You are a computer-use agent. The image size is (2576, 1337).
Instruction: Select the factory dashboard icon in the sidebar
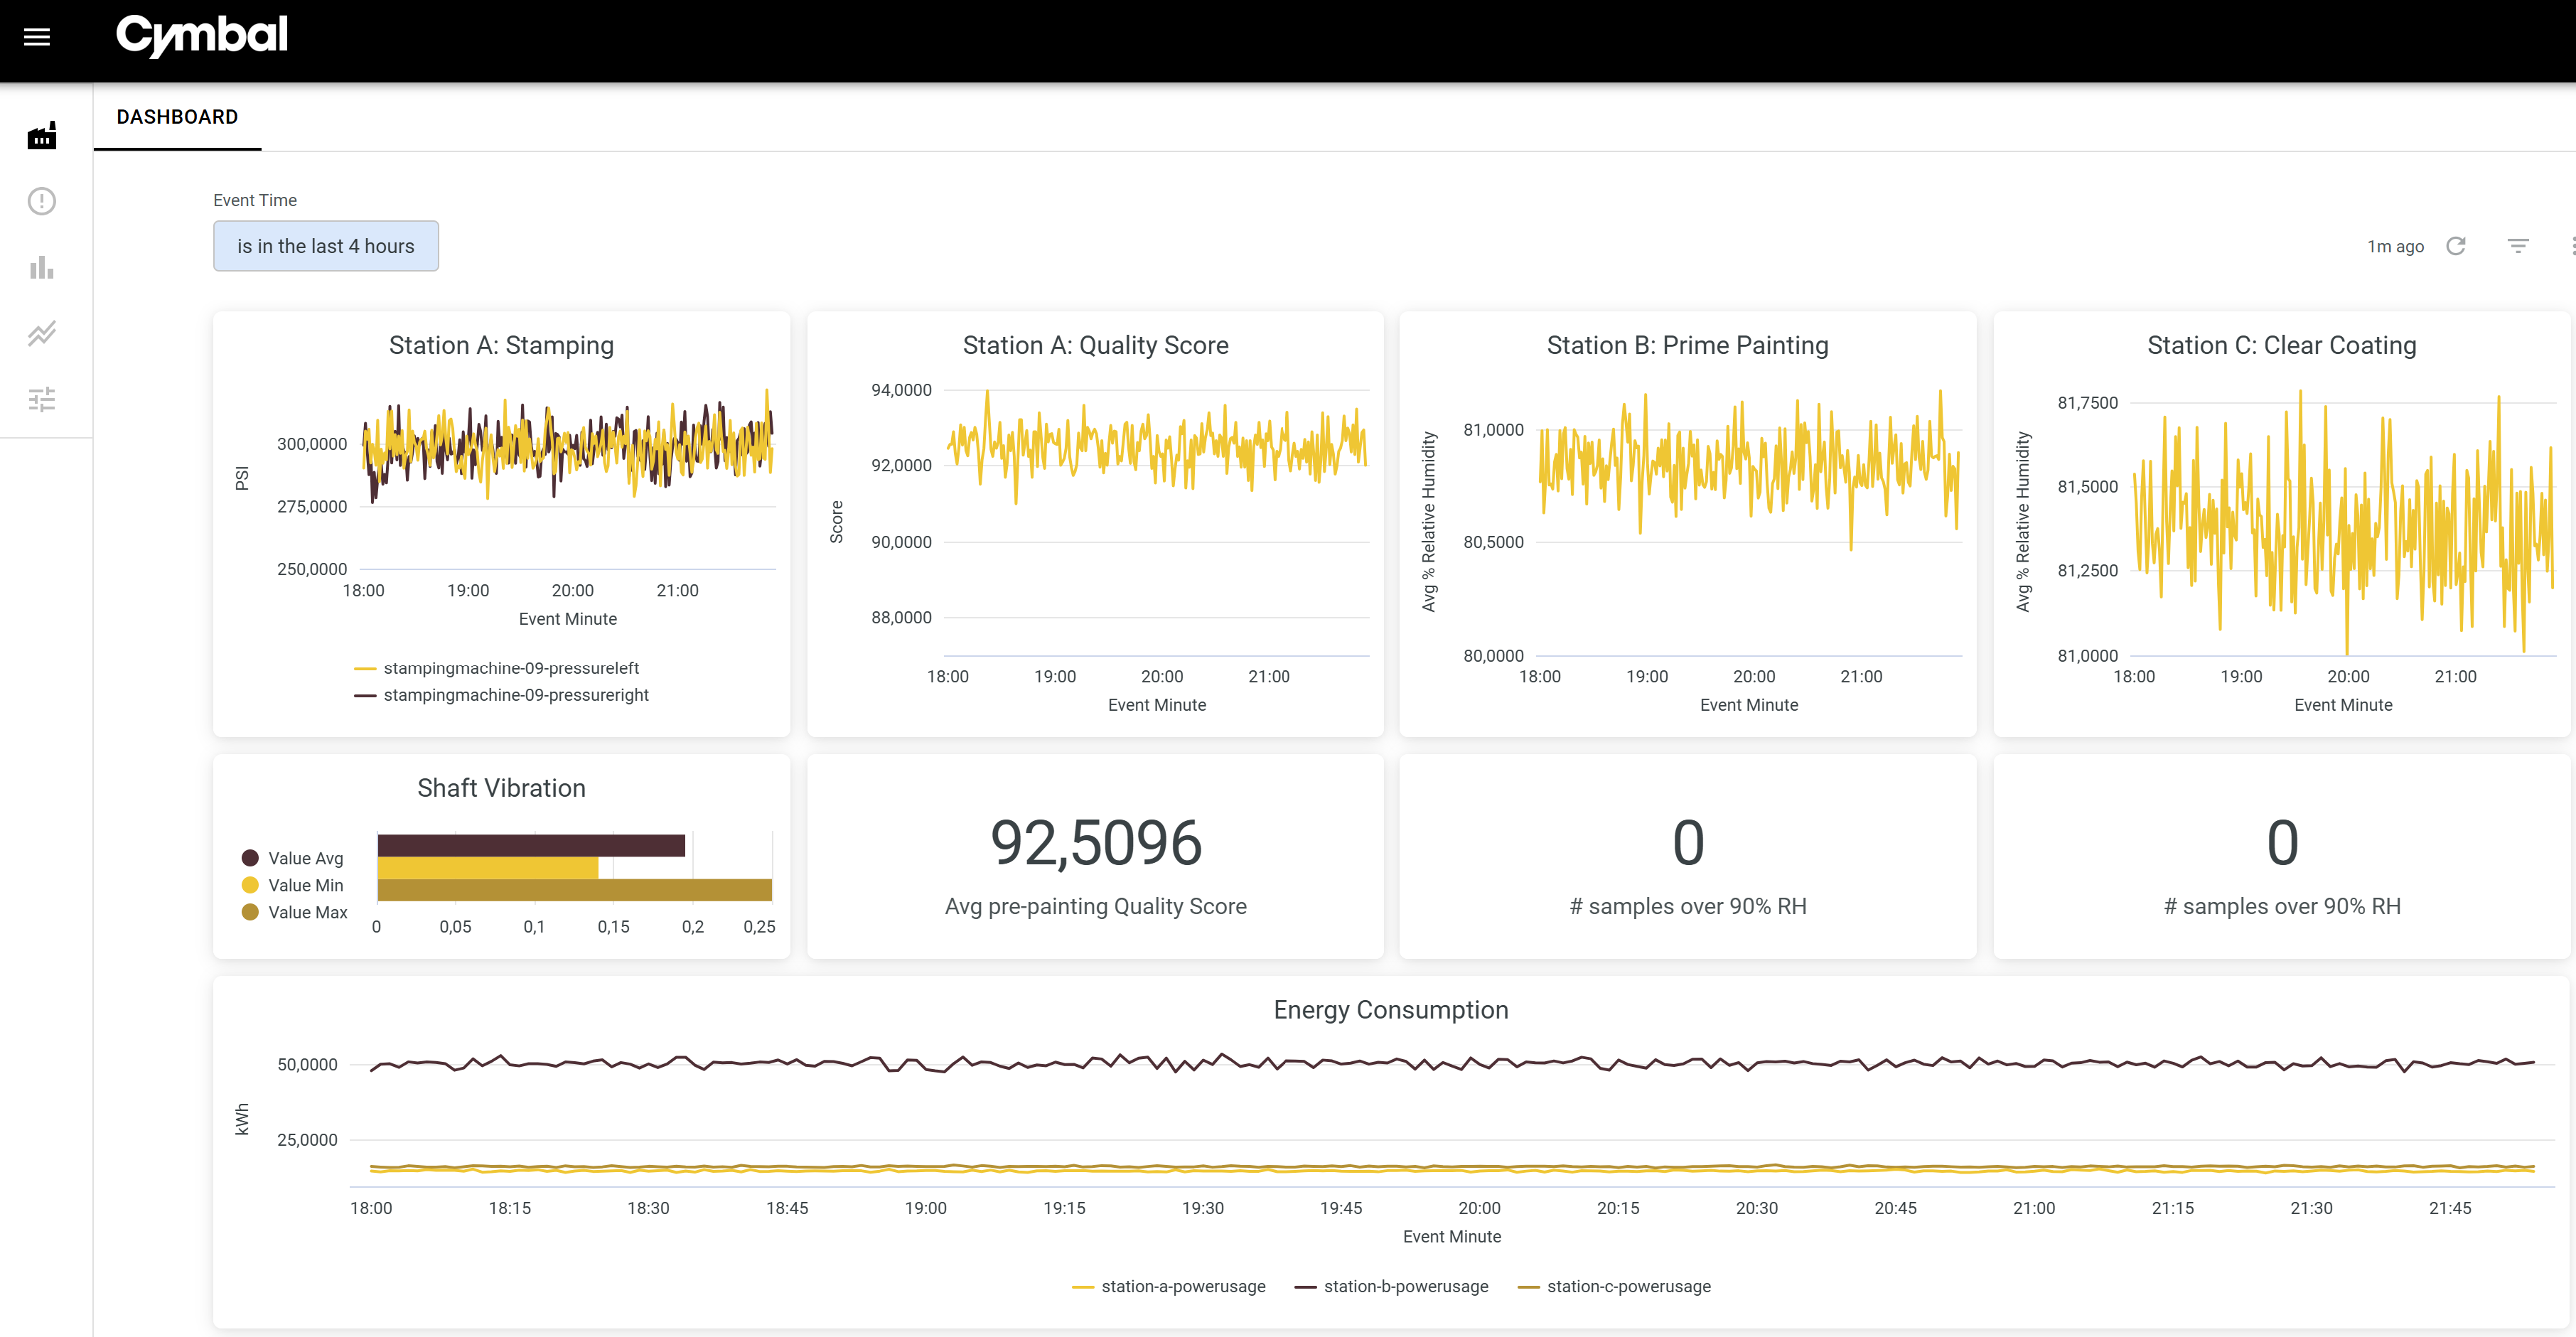[x=41, y=135]
